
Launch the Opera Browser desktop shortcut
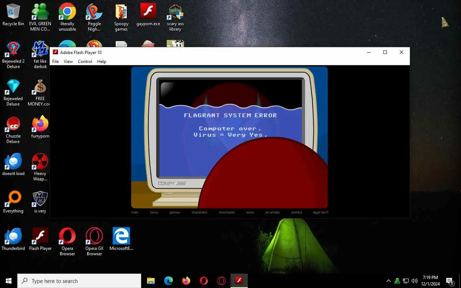tap(67, 242)
